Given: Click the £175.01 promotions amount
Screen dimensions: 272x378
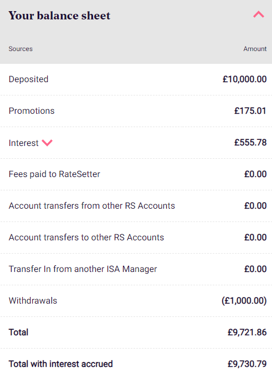Looking at the screenshot, I should 250,111.
